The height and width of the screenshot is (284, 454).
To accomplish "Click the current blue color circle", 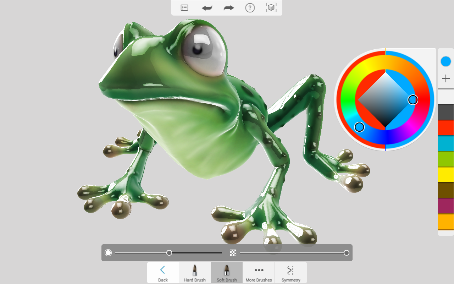I will (446, 61).
